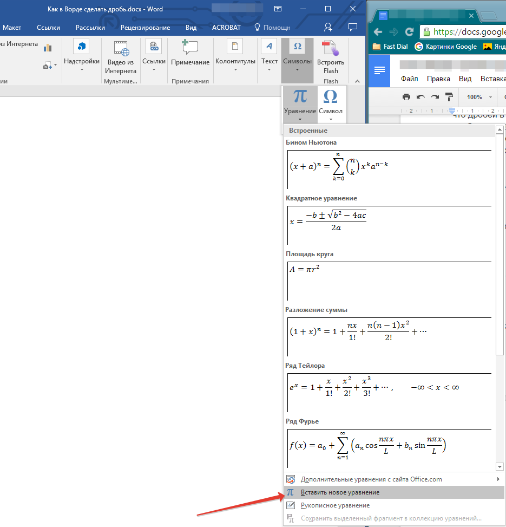Click the Помощн search help box

click(272, 28)
